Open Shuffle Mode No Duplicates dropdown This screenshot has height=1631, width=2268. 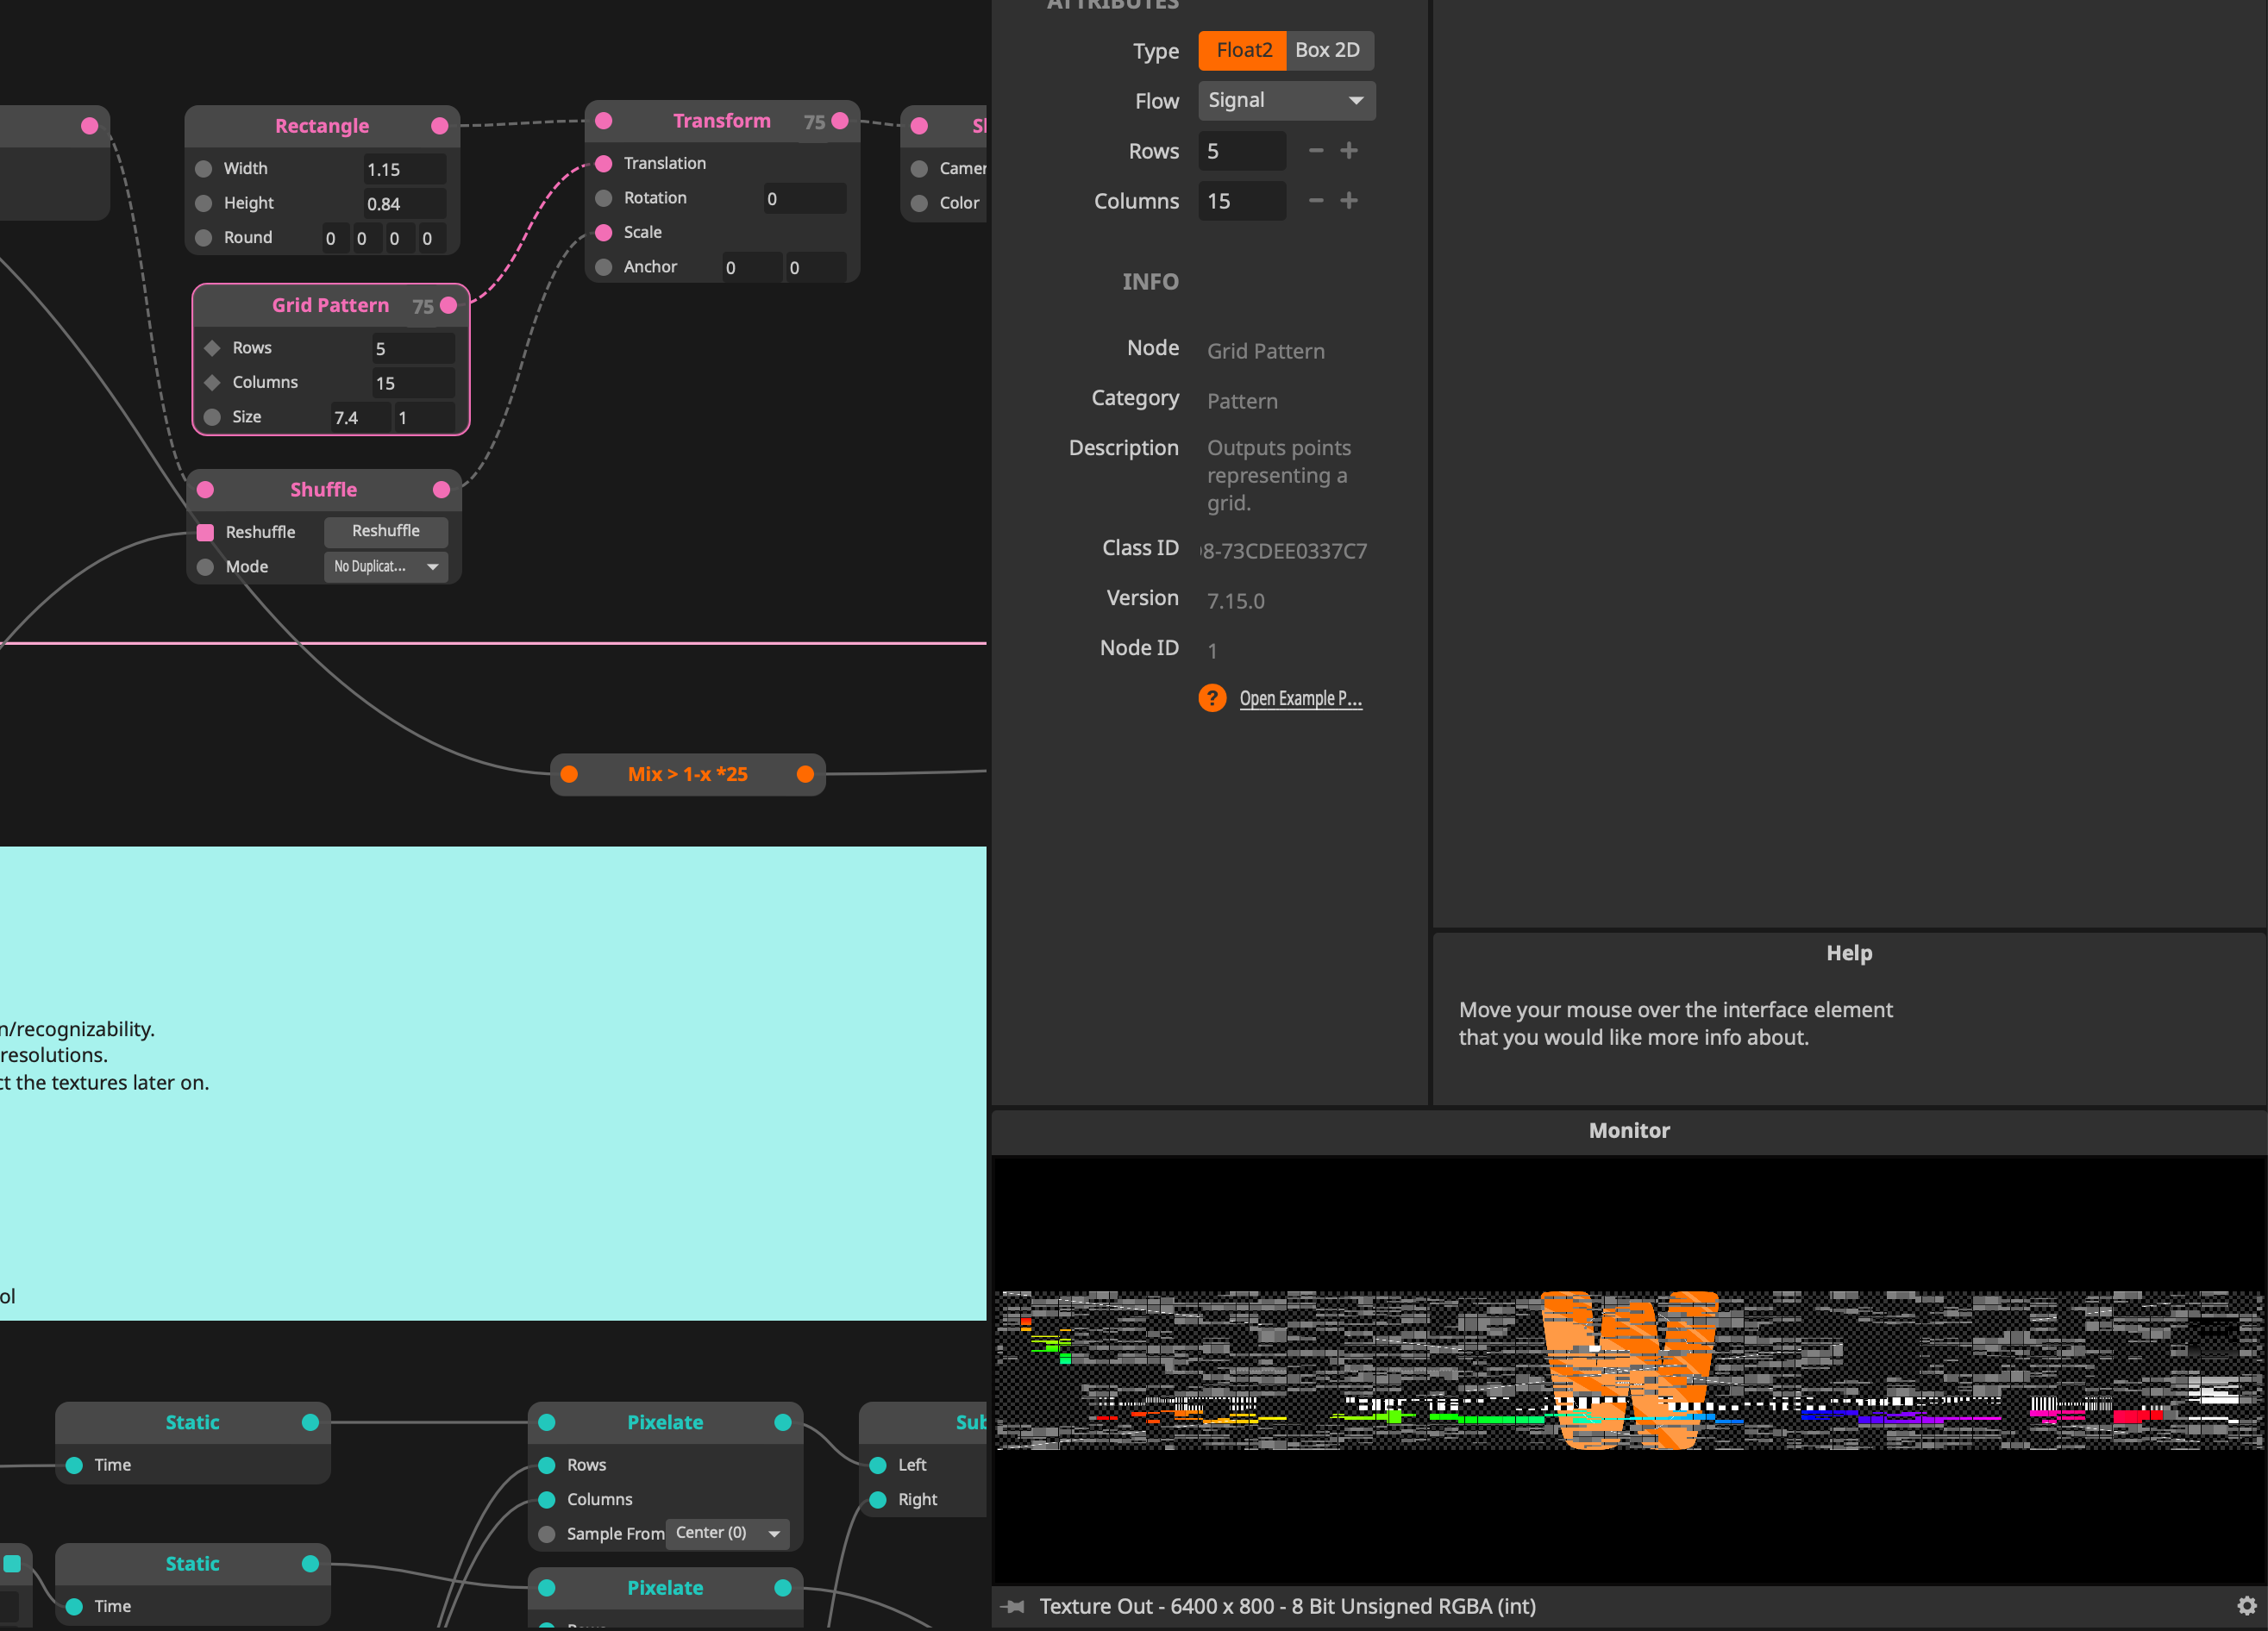pyautogui.click(x=386, y=566)
